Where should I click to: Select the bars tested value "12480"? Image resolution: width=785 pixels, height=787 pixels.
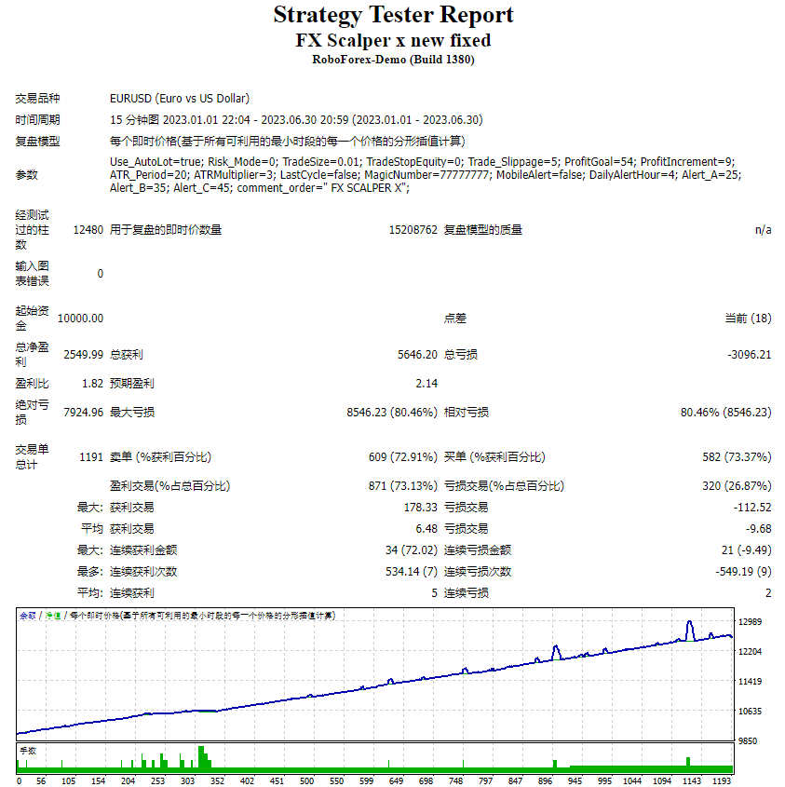coord(88,230)
